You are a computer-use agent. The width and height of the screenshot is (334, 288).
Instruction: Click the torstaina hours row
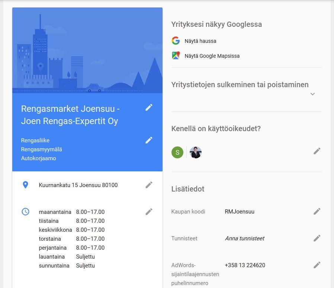click(x=71, y=239)
